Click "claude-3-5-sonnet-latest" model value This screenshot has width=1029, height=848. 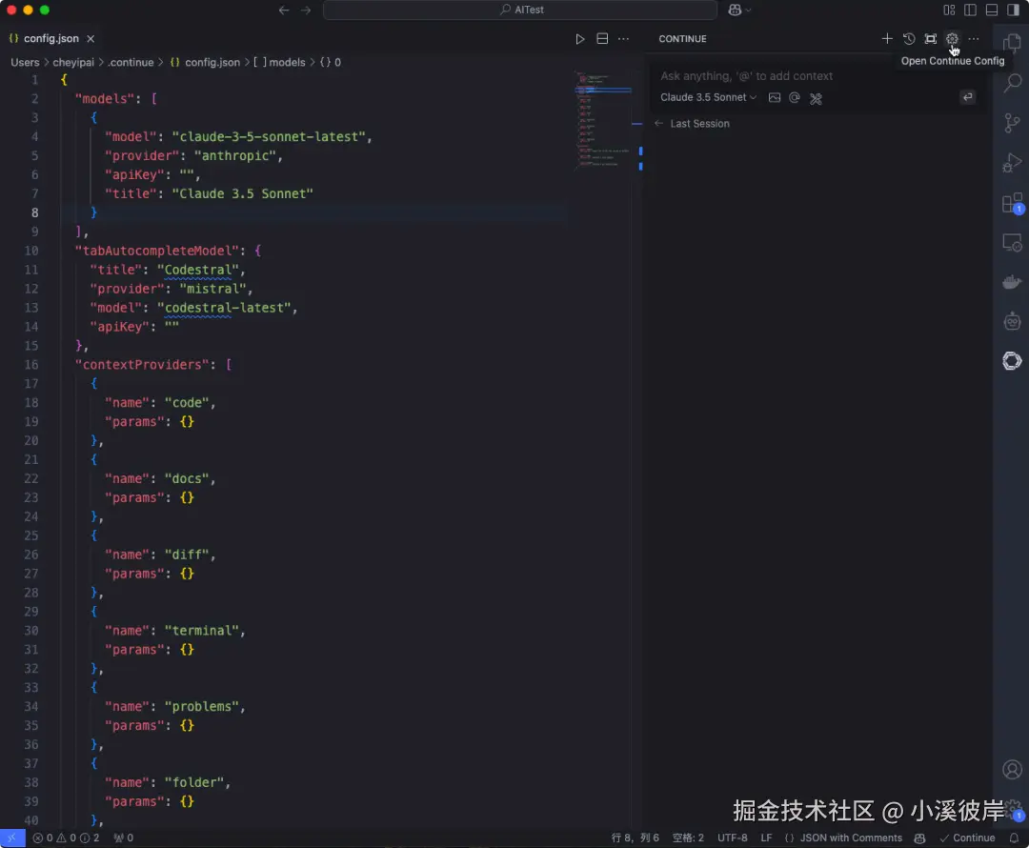269,136
